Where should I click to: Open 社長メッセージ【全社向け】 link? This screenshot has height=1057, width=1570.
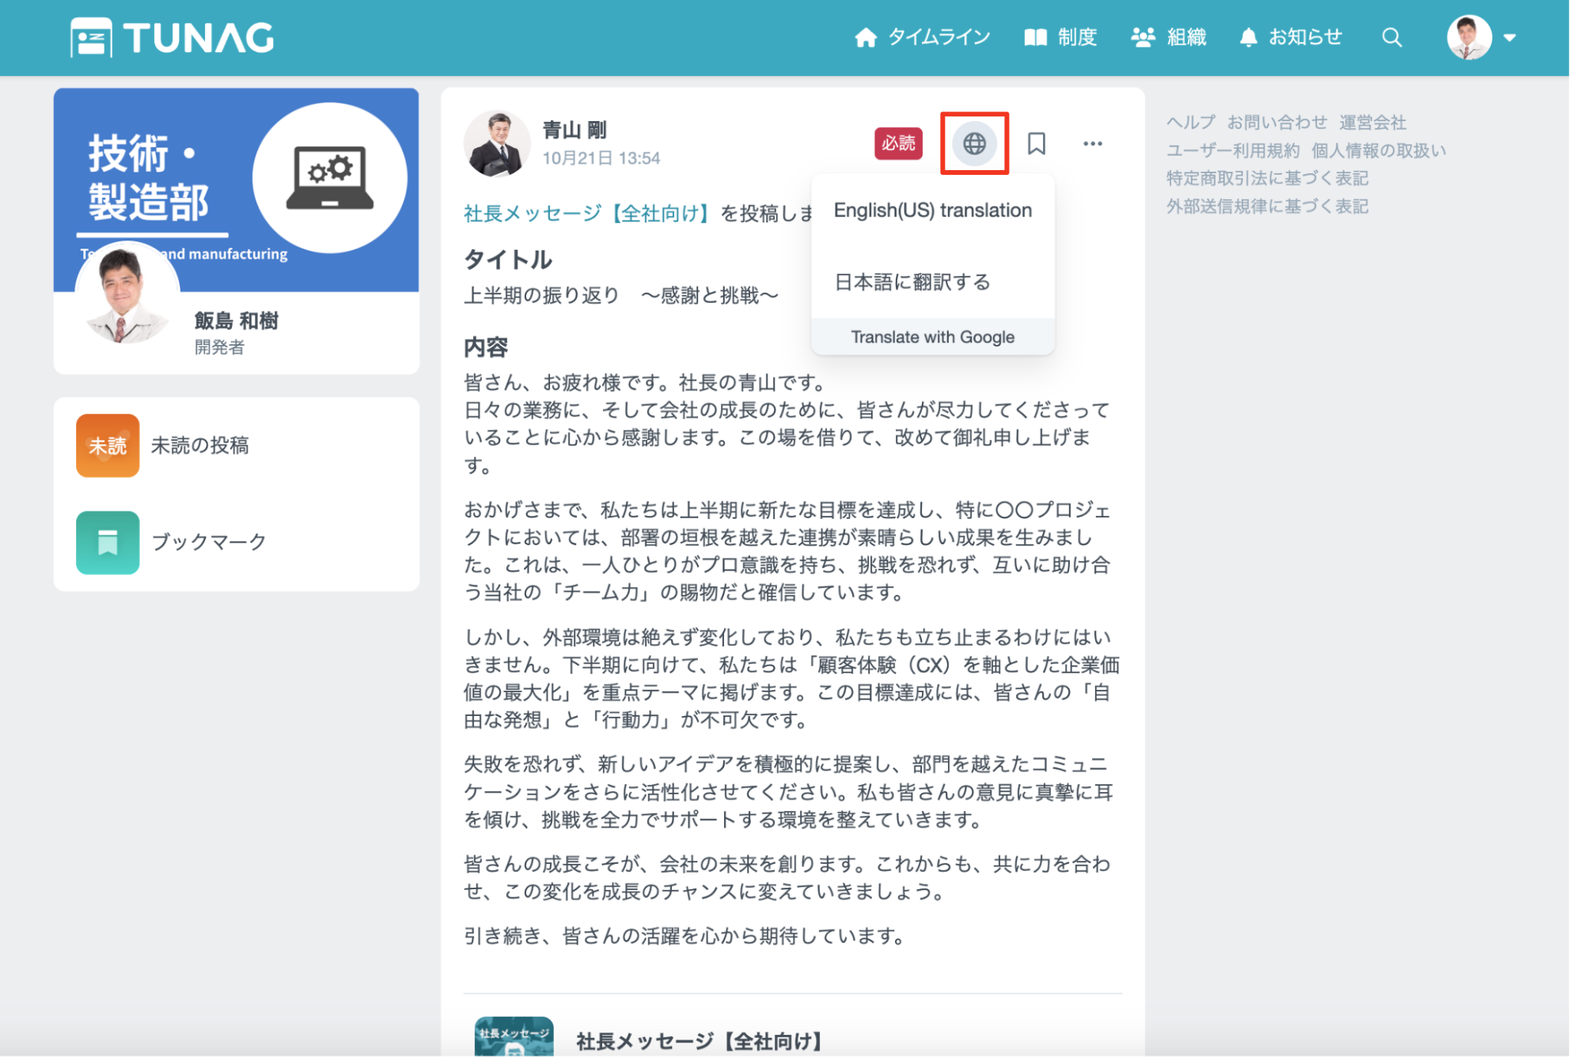pos(585,213)
